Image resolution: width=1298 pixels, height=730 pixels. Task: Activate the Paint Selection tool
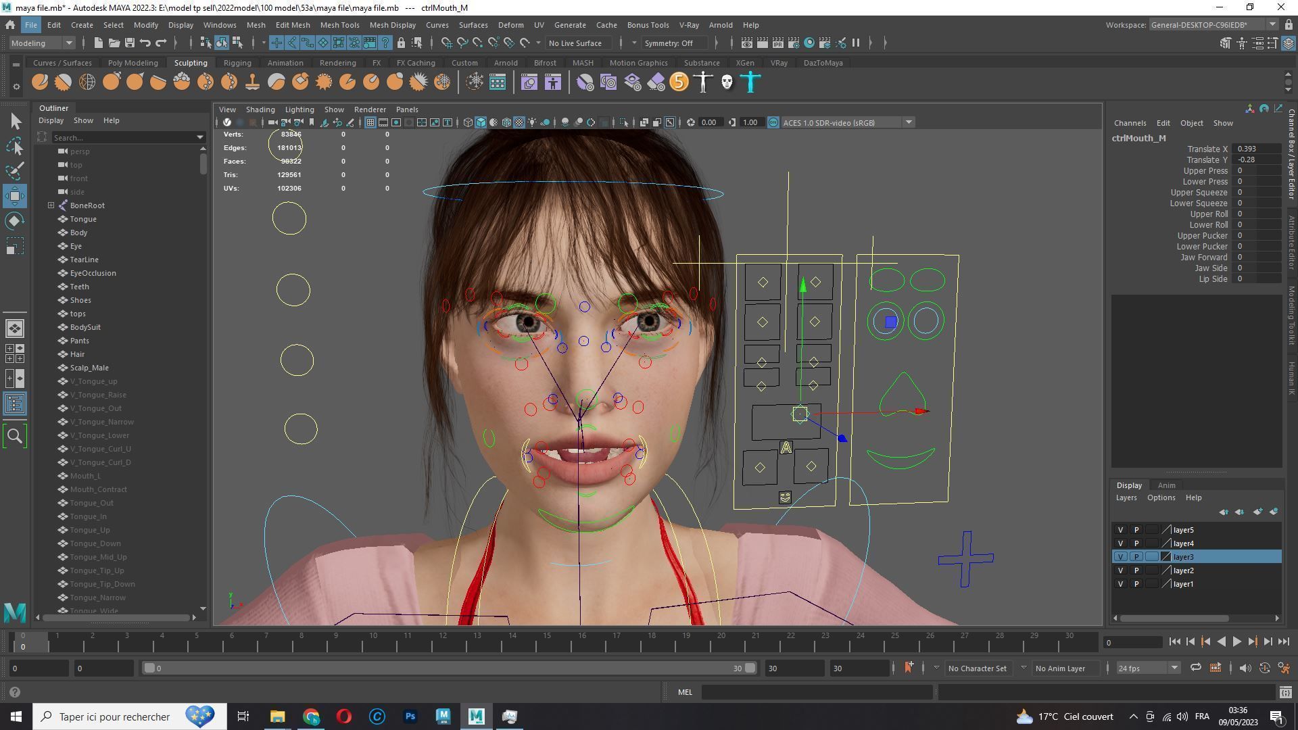pyautogui.click(x=15, y=170)
